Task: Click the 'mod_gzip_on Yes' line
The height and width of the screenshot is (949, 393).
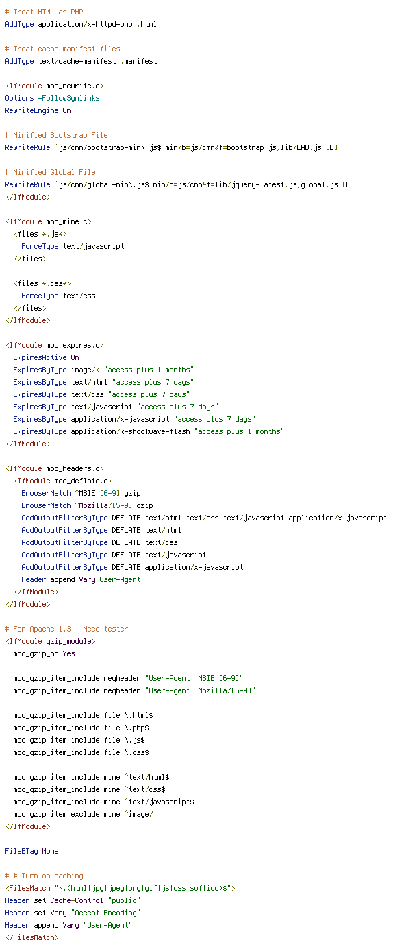Action: [x=44, y=653]
